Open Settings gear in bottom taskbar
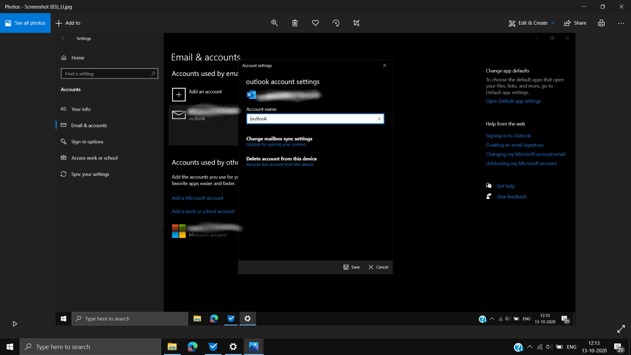The width and height of the screenshot is (631, 355). pos(233,347)
